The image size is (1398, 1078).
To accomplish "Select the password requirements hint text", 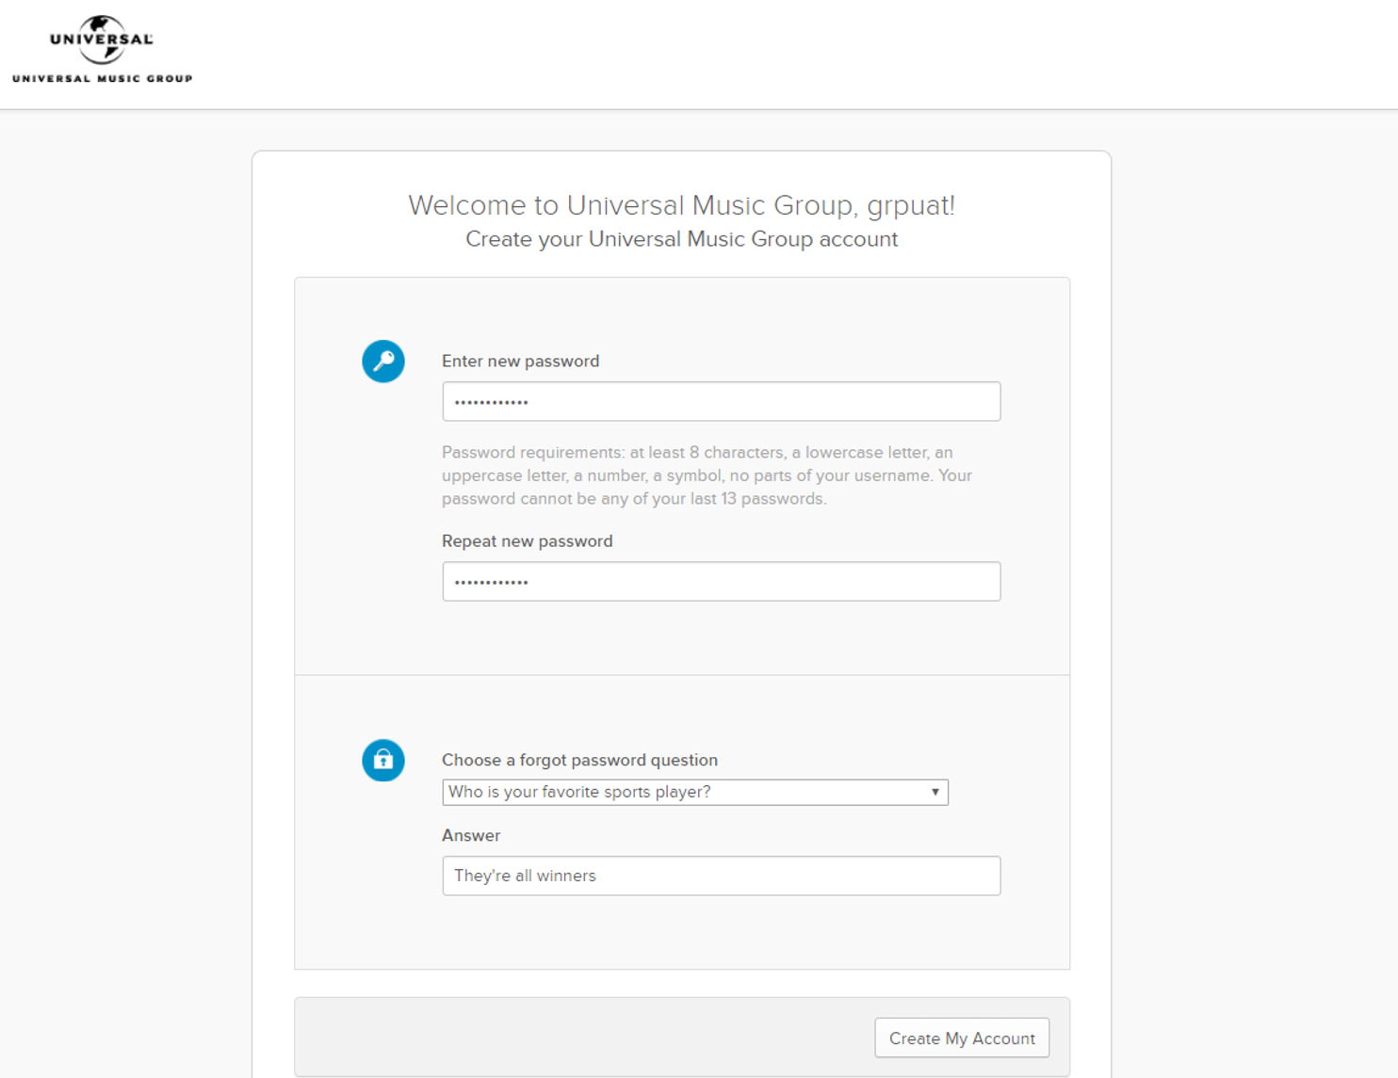I will point(706,475).
